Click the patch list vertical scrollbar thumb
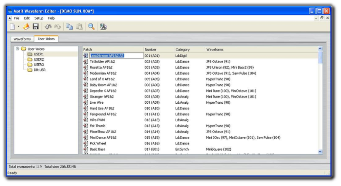The width and height of the screenshot is (341, 186). tap(320, 57)
